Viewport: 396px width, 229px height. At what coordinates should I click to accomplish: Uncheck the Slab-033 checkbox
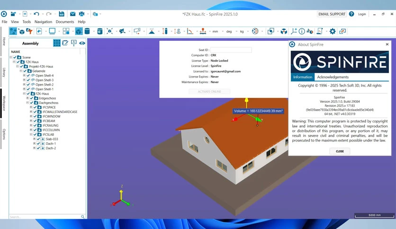(38, 139)
